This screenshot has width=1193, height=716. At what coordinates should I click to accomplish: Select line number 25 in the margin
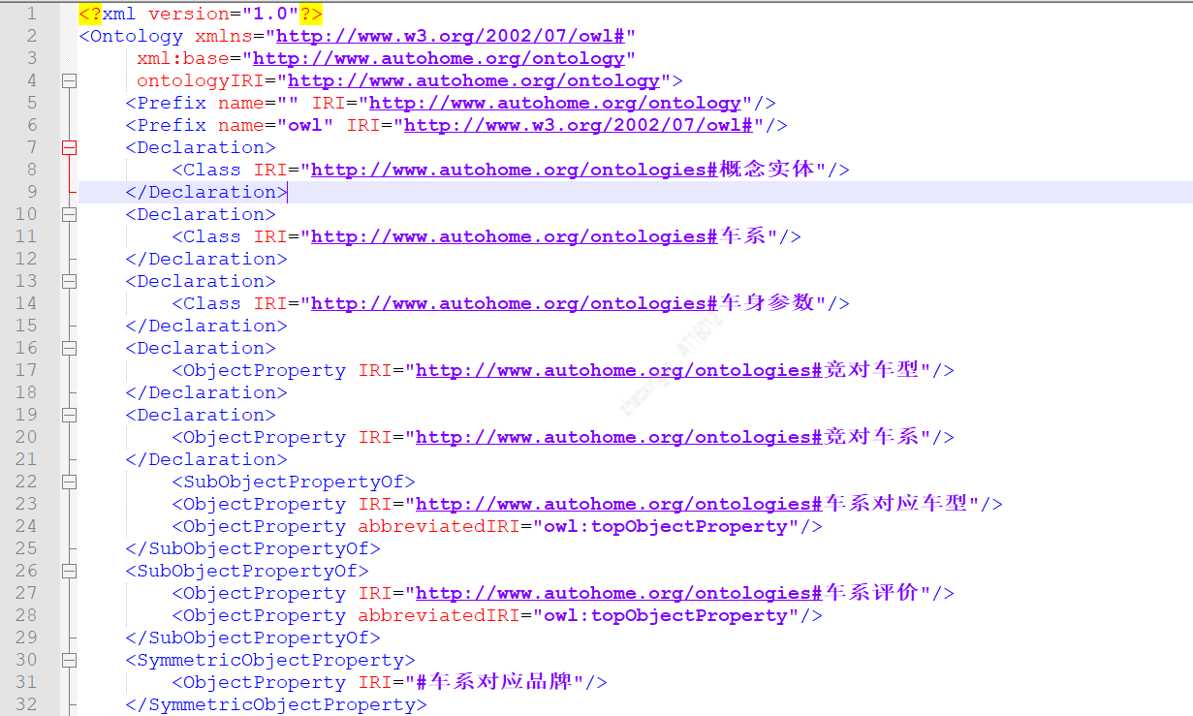click(x=26, y=549)
